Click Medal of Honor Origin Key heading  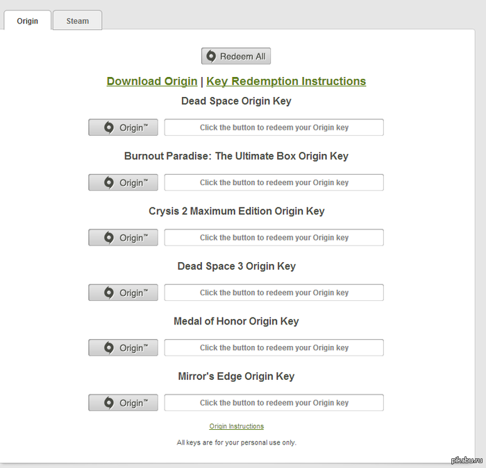(236, 321)
